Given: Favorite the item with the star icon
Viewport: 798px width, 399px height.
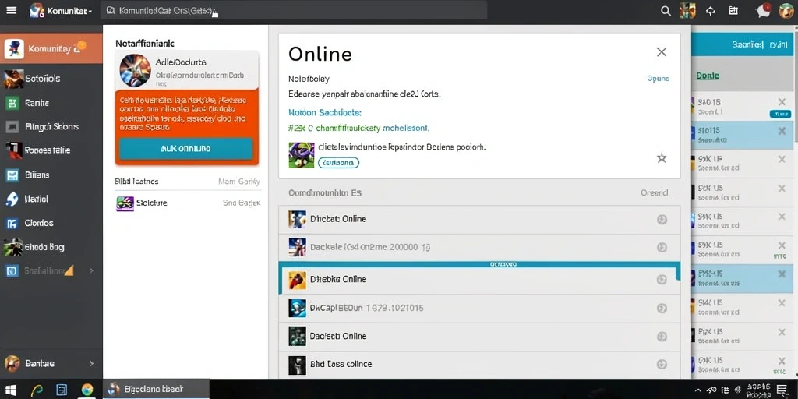Looking at the screenshot, I should [x=662, y=157].
